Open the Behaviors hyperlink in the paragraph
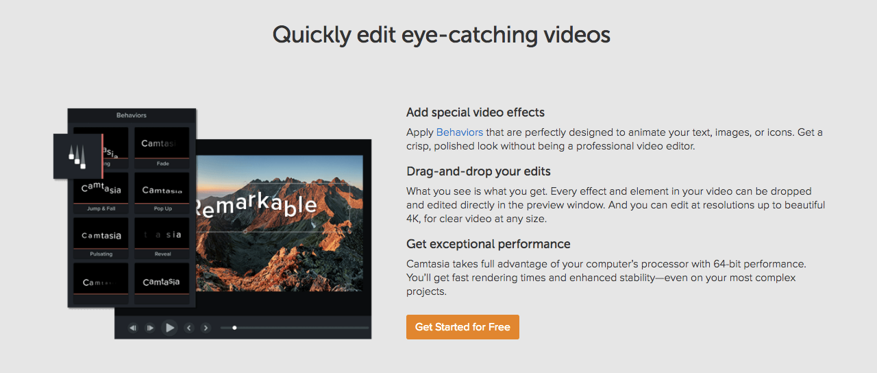 (x=460, y=132)
